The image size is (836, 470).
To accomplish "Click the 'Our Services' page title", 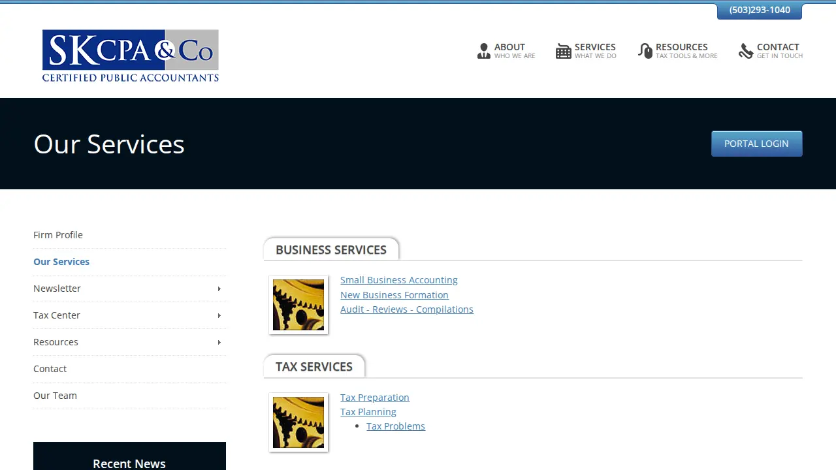I will click(x=109, y=144).
